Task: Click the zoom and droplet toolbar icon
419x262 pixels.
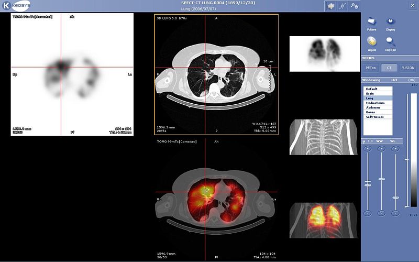Action: pos(354,6)
